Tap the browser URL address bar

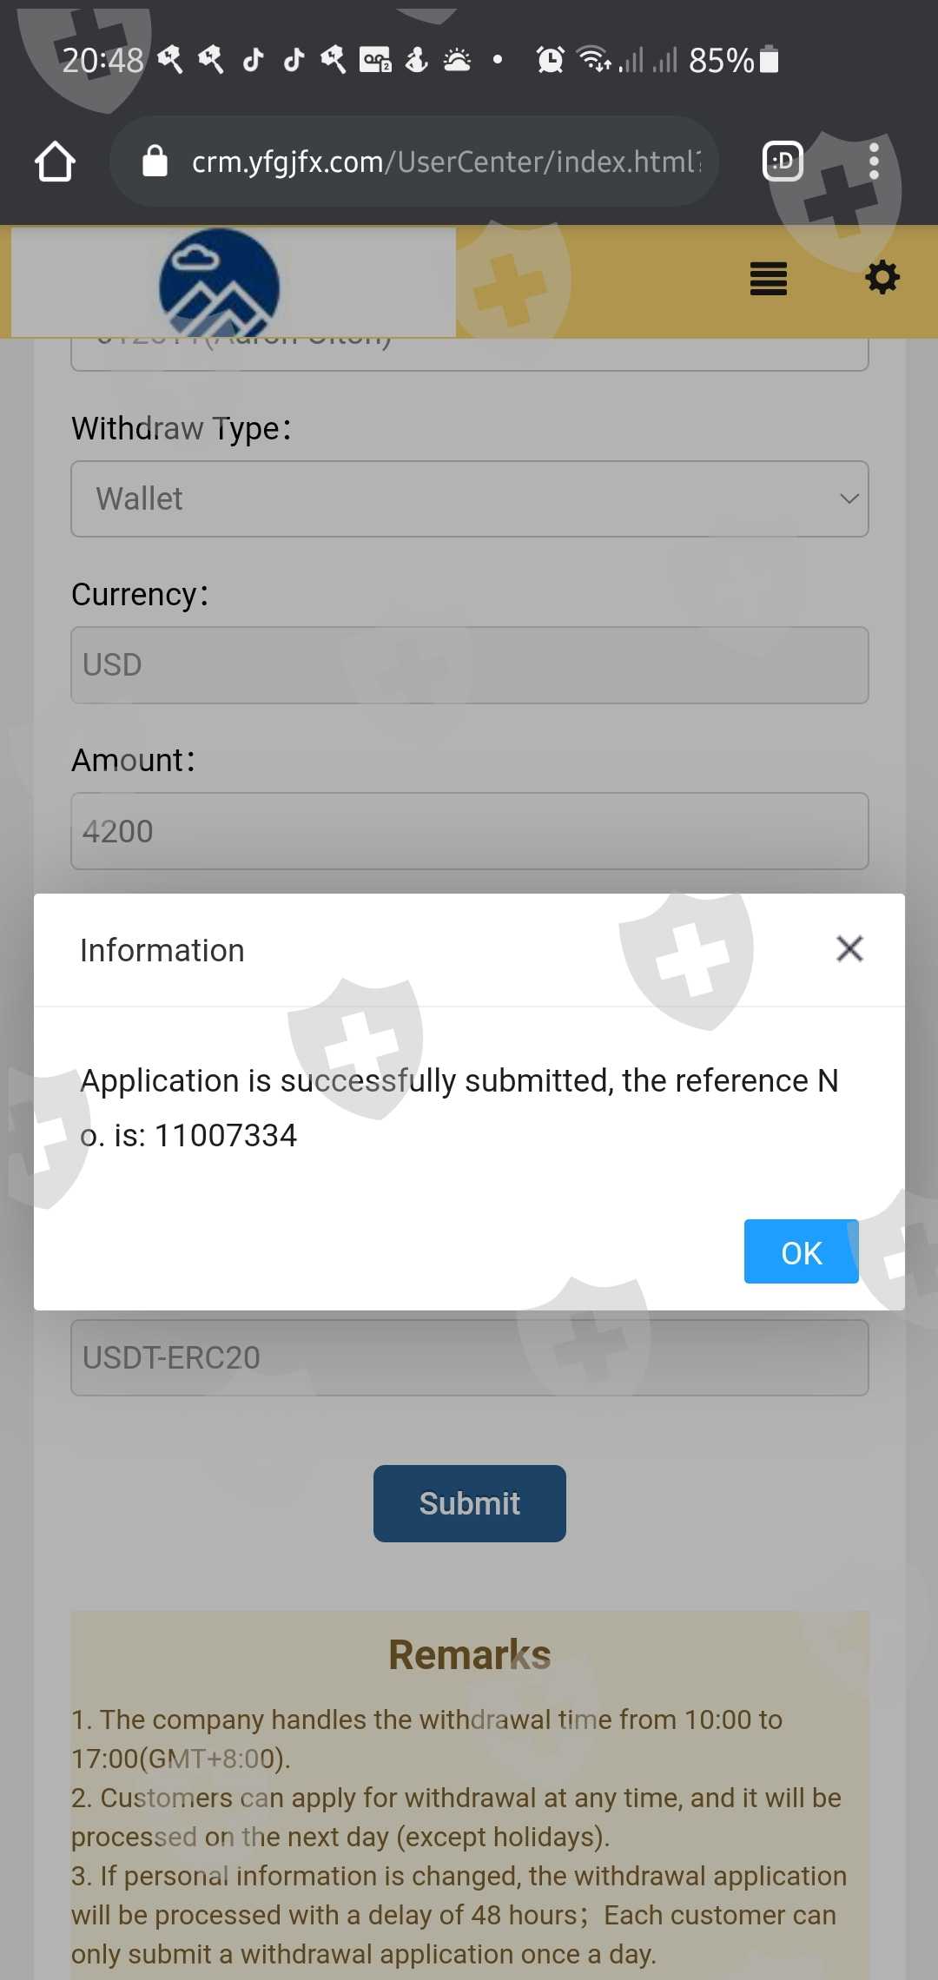pyautogui.click(x=443, y=162)
